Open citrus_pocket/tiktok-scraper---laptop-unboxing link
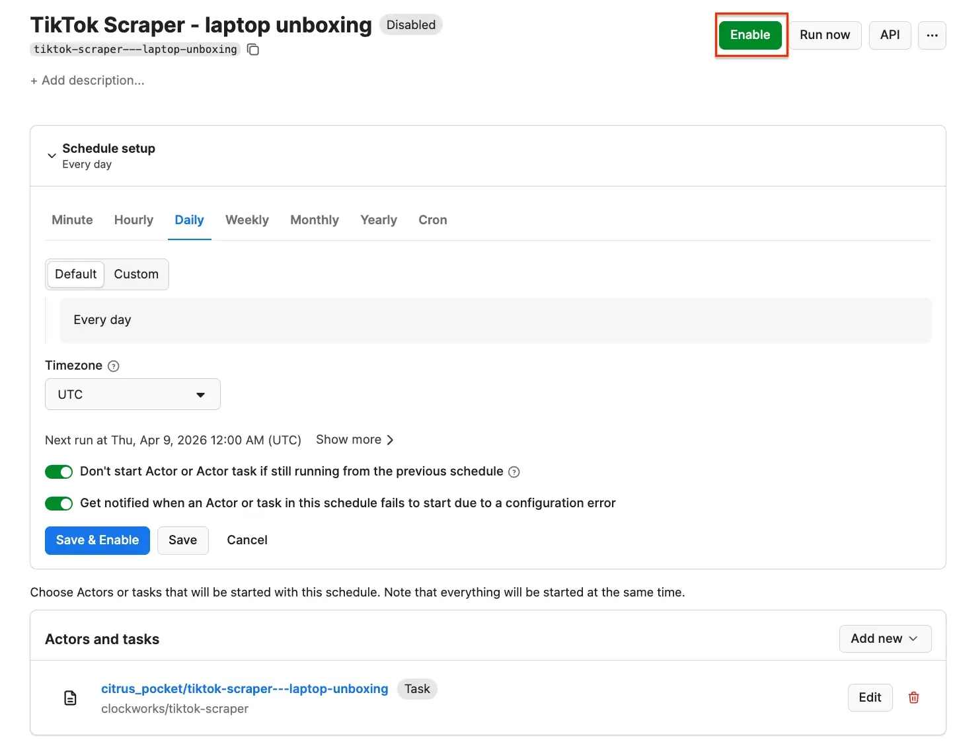 (x=245, y=689)
